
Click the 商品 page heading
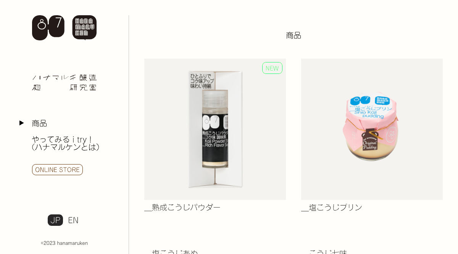[294, 35]
